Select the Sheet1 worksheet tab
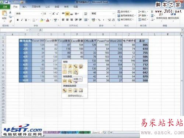Screen dimensions: 184x138 (96, 132)
